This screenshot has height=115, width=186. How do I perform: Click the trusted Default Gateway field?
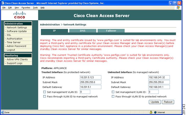click(x=91, y=87)
